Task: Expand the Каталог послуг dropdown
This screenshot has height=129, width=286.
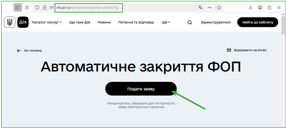Action: 47,22
